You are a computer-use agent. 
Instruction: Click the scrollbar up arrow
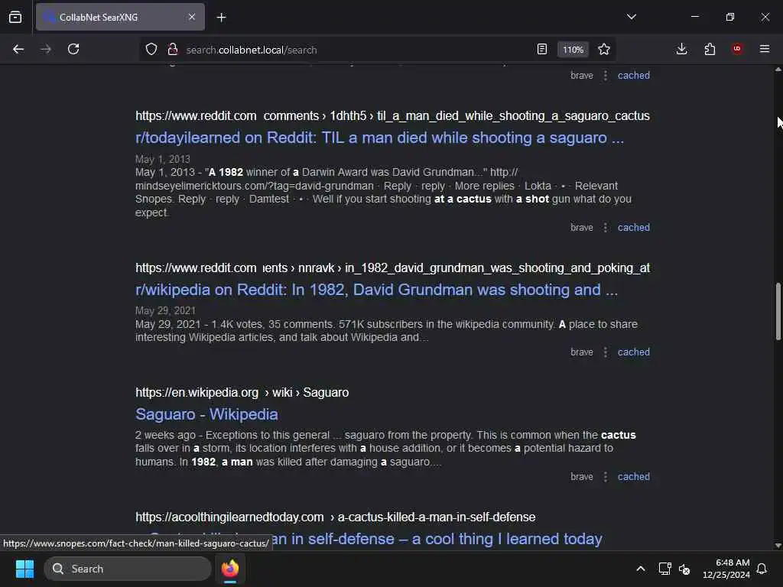[778, 70]
